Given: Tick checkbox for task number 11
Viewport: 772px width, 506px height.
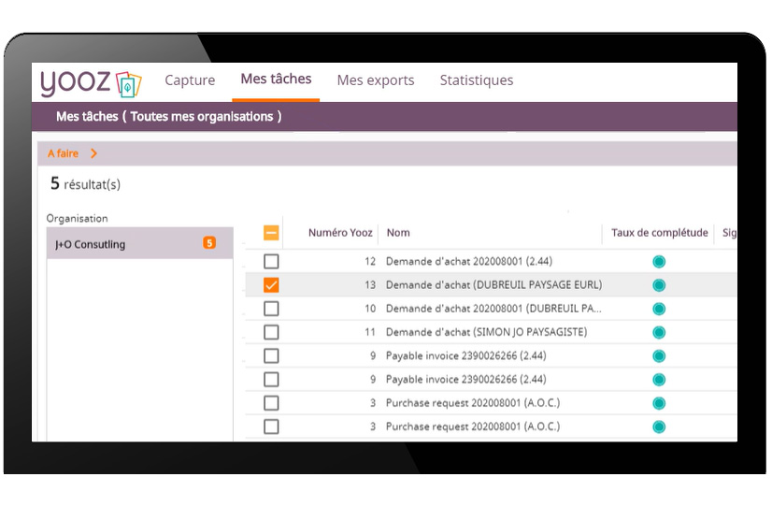Looking at the screenshot, I should point(271,332).
